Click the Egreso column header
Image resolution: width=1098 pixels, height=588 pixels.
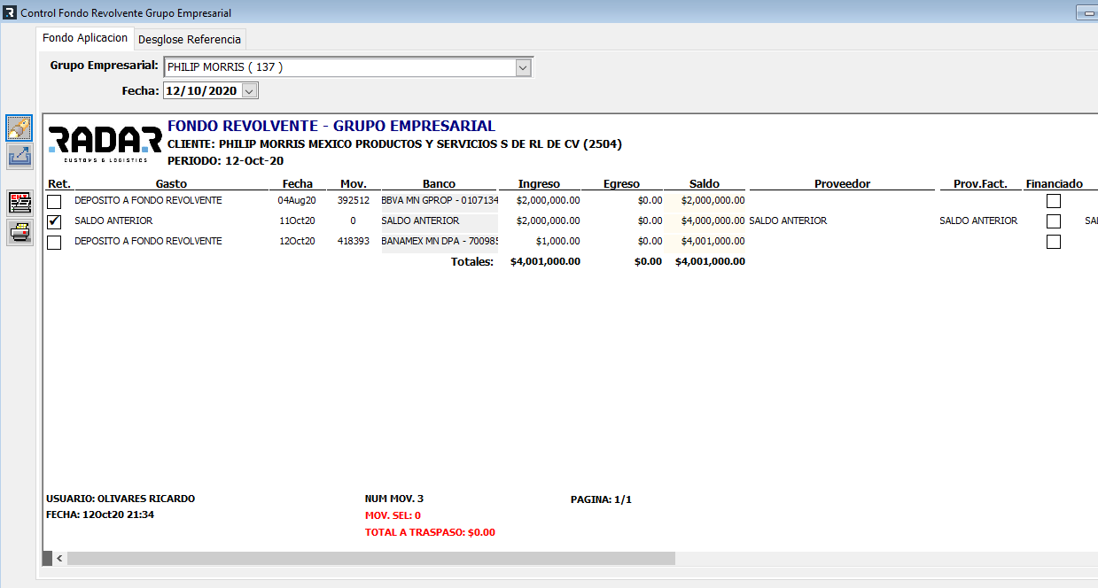tap(621, 183)
